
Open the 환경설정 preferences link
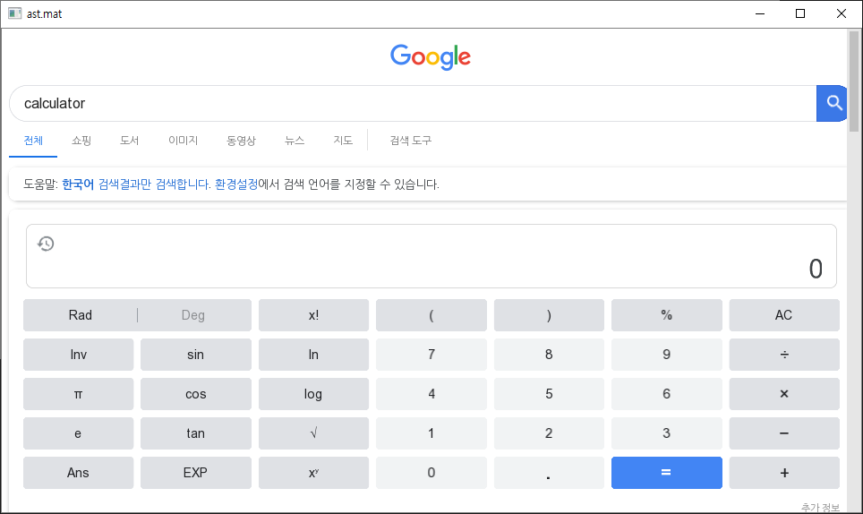[x=236, y=184]
